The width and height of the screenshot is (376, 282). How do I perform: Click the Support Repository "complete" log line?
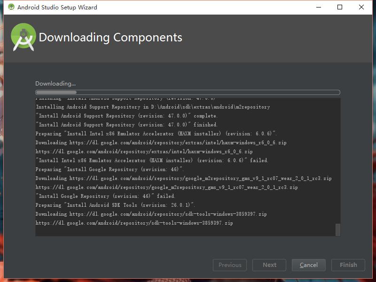(x=126, y=116)
